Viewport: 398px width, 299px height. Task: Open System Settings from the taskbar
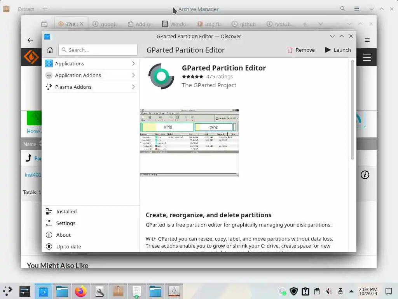click(25, 291)
